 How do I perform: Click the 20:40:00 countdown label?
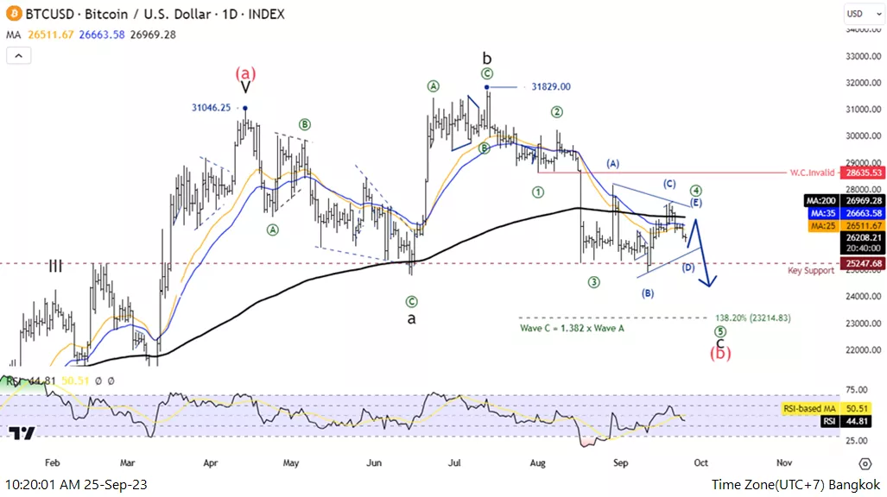coord(863,248)
